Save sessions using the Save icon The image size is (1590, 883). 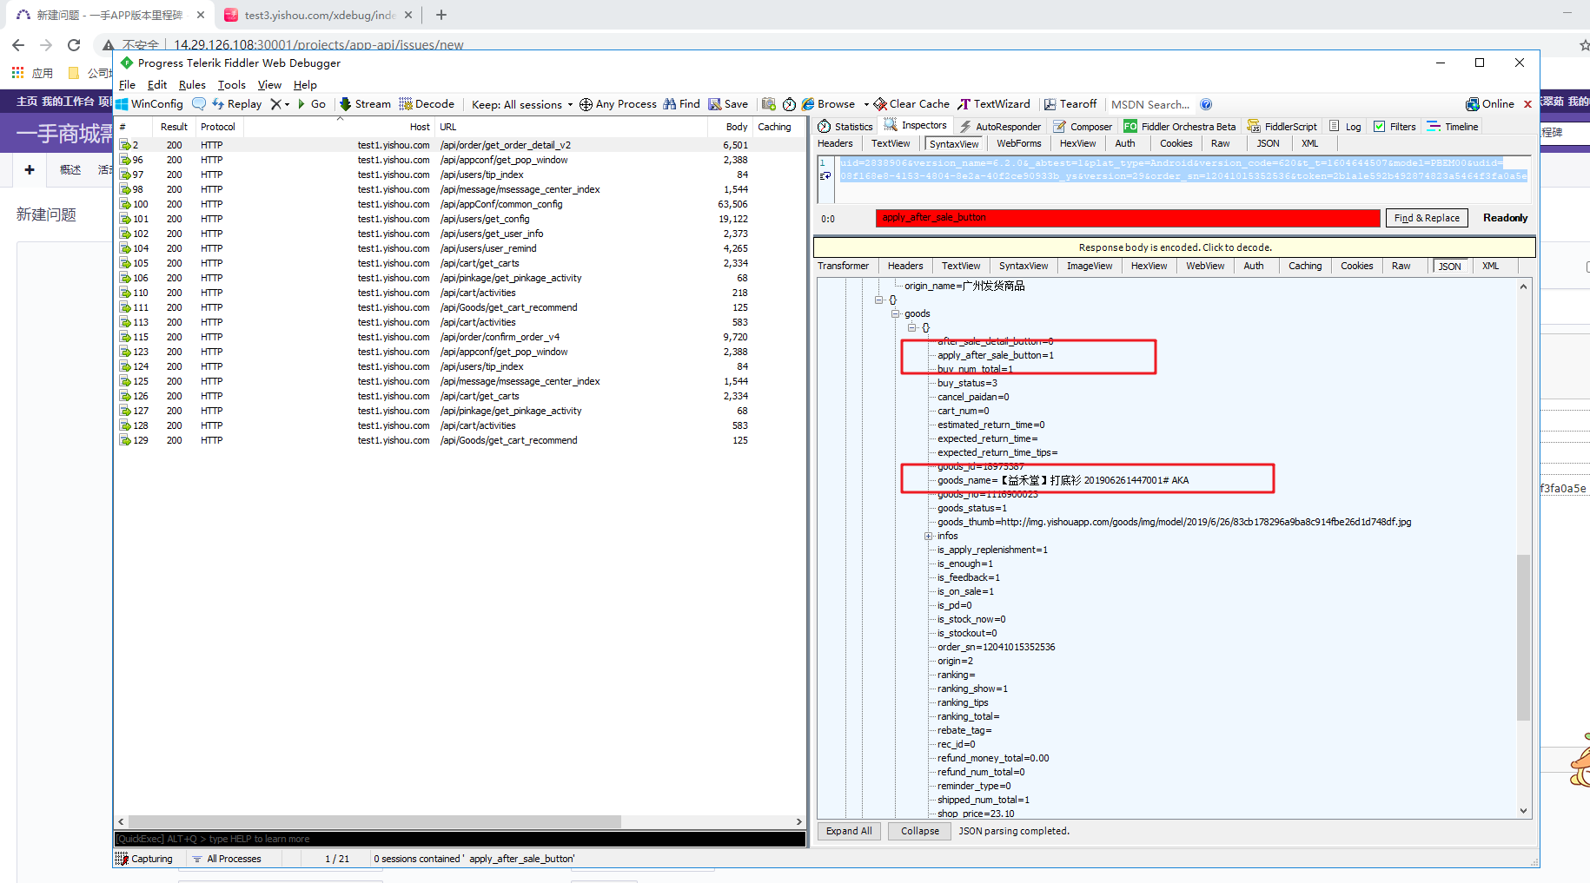click(x=715, y=104)
